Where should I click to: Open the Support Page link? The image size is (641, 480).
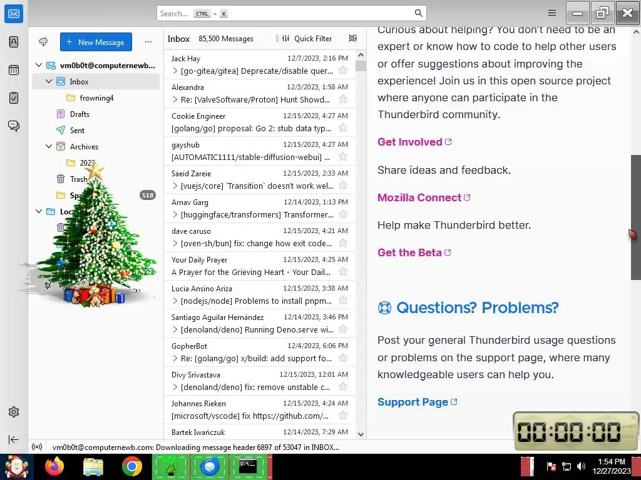tap(417, 402)
